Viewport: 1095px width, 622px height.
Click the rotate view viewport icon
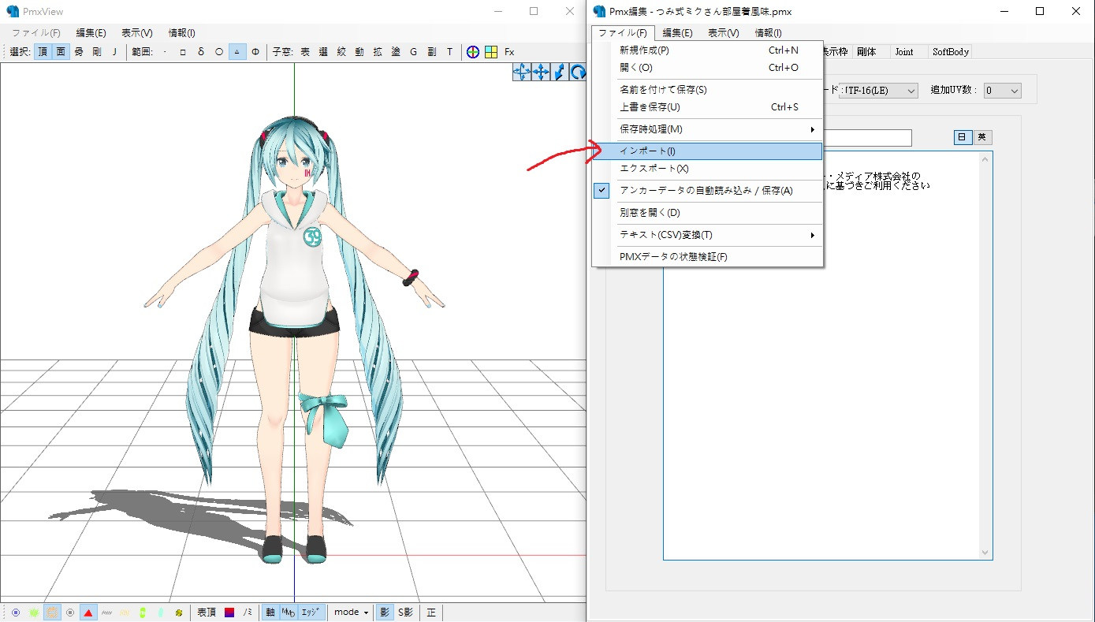coord(578,72)
